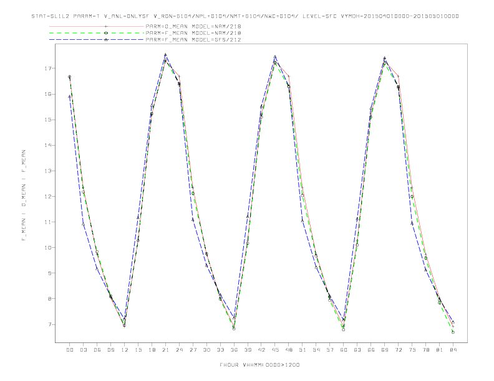This screenshot has width=494, height=381.
Task: Click the y-axis tick label '7'
Action: tap(49, 324)
